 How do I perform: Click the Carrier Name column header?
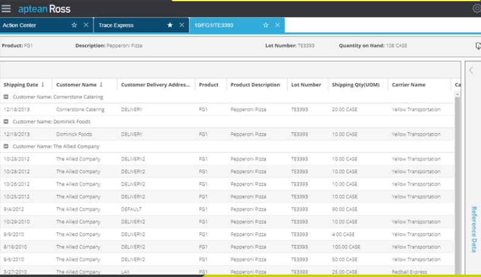coord(408,85)
